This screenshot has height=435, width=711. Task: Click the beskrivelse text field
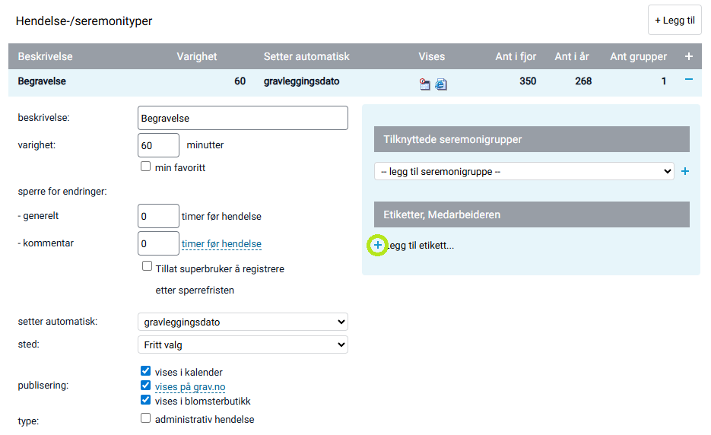[x=243, y=119]
